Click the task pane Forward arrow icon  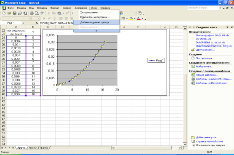[194, 27]
